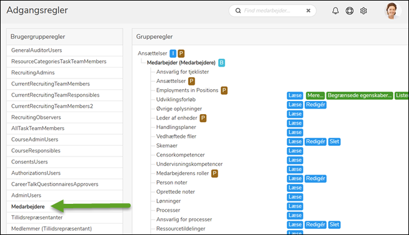Open the help lifebuoy icon
Viewport: 409px width, 235px height.
click(x=350, y=11)
